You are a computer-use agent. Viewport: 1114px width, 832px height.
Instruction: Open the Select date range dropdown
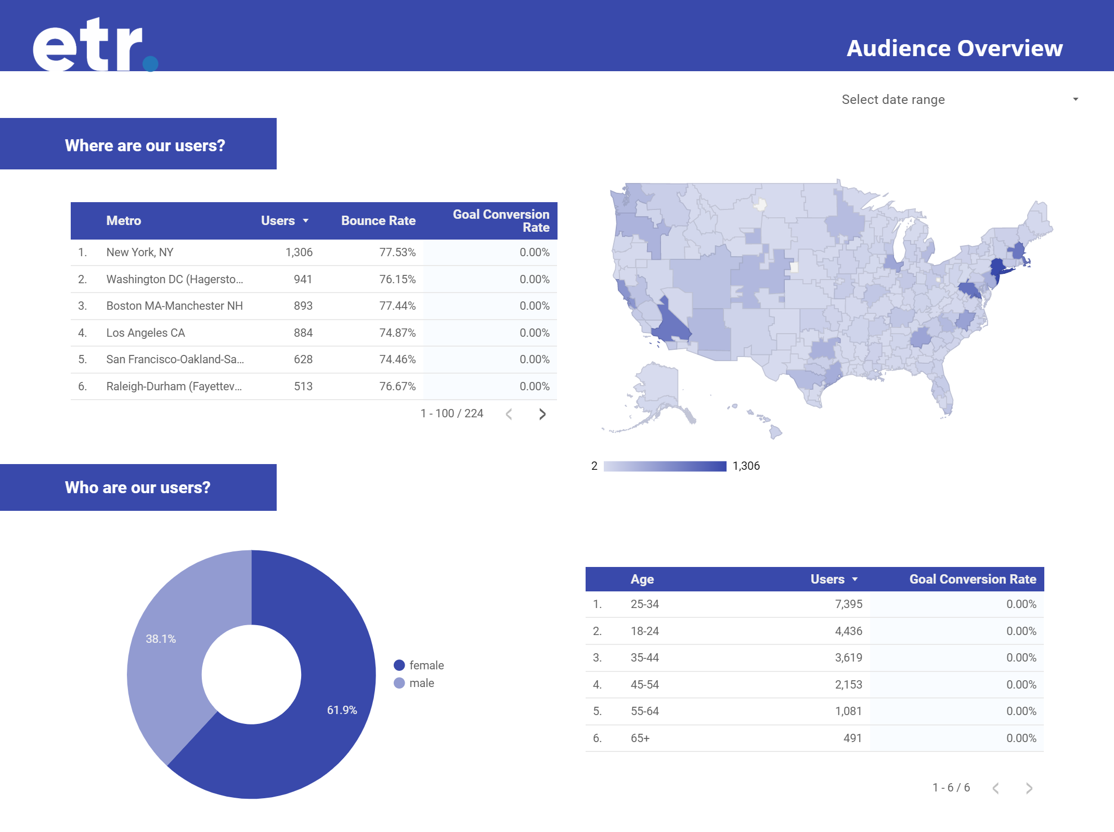893,99
